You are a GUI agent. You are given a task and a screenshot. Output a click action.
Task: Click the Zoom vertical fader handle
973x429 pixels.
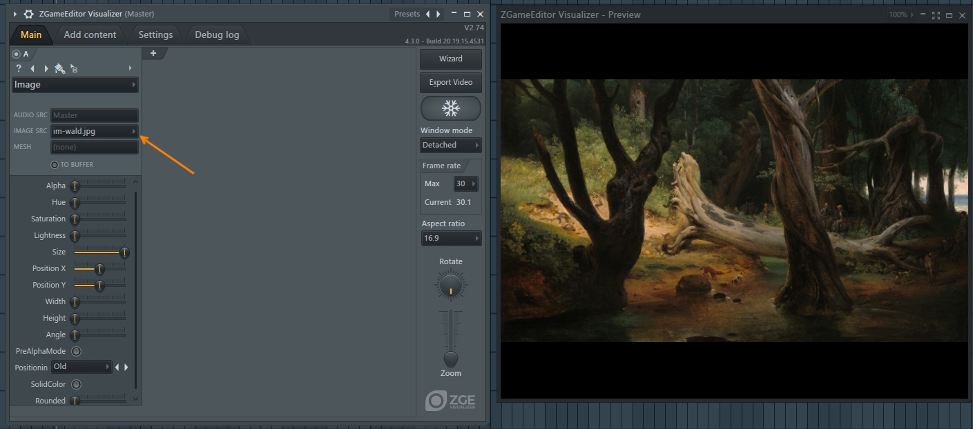click(x=451, y=358)
